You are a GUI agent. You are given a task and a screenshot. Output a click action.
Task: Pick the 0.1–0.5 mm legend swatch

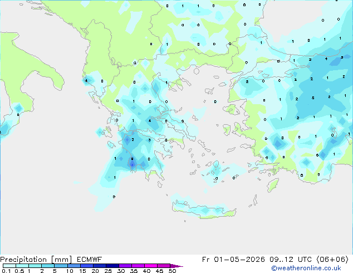tap(9, 266)
